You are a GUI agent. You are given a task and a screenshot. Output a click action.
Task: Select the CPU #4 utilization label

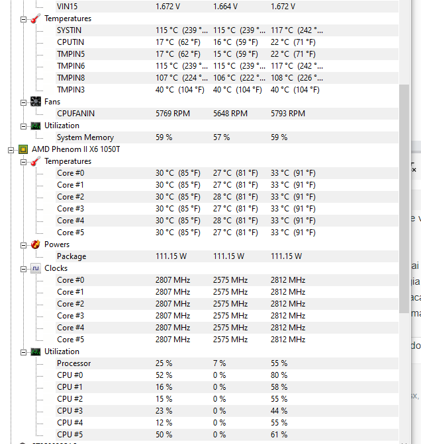coord(70,423)
